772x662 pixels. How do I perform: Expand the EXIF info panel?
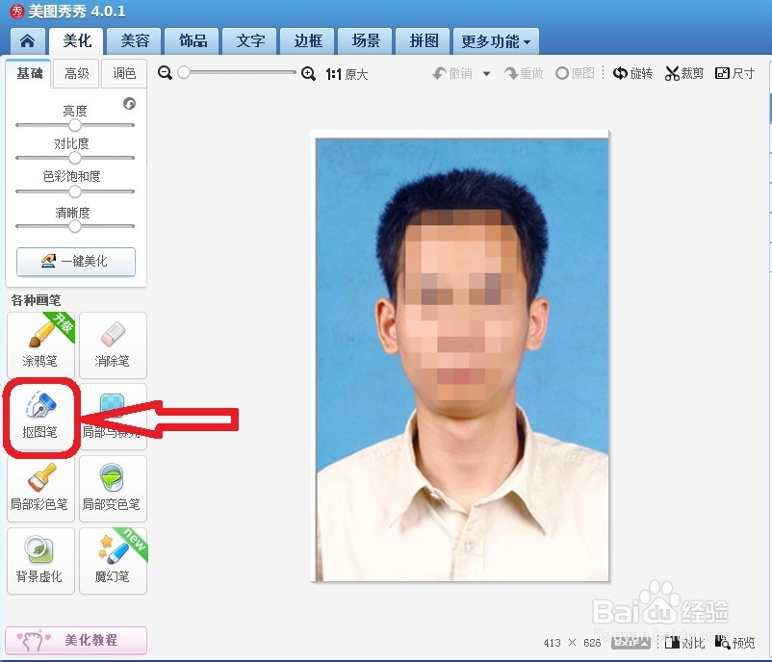point(631,641)
